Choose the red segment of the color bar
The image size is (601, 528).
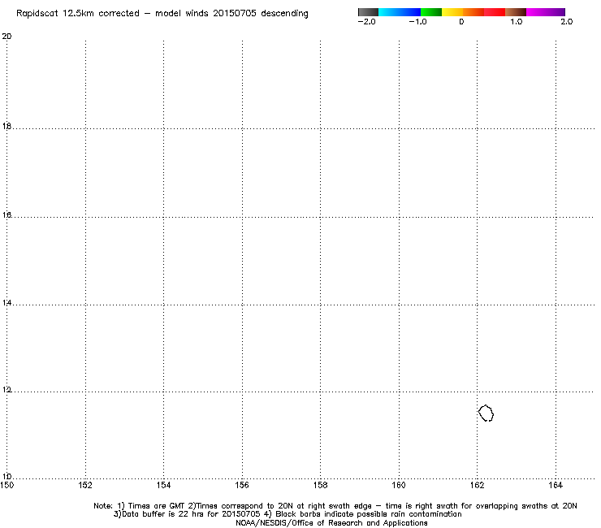(x=495, y=12)
